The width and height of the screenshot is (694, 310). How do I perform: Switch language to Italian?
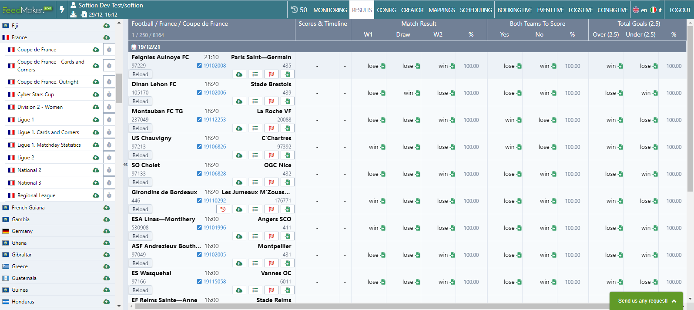tap(656, 10)
